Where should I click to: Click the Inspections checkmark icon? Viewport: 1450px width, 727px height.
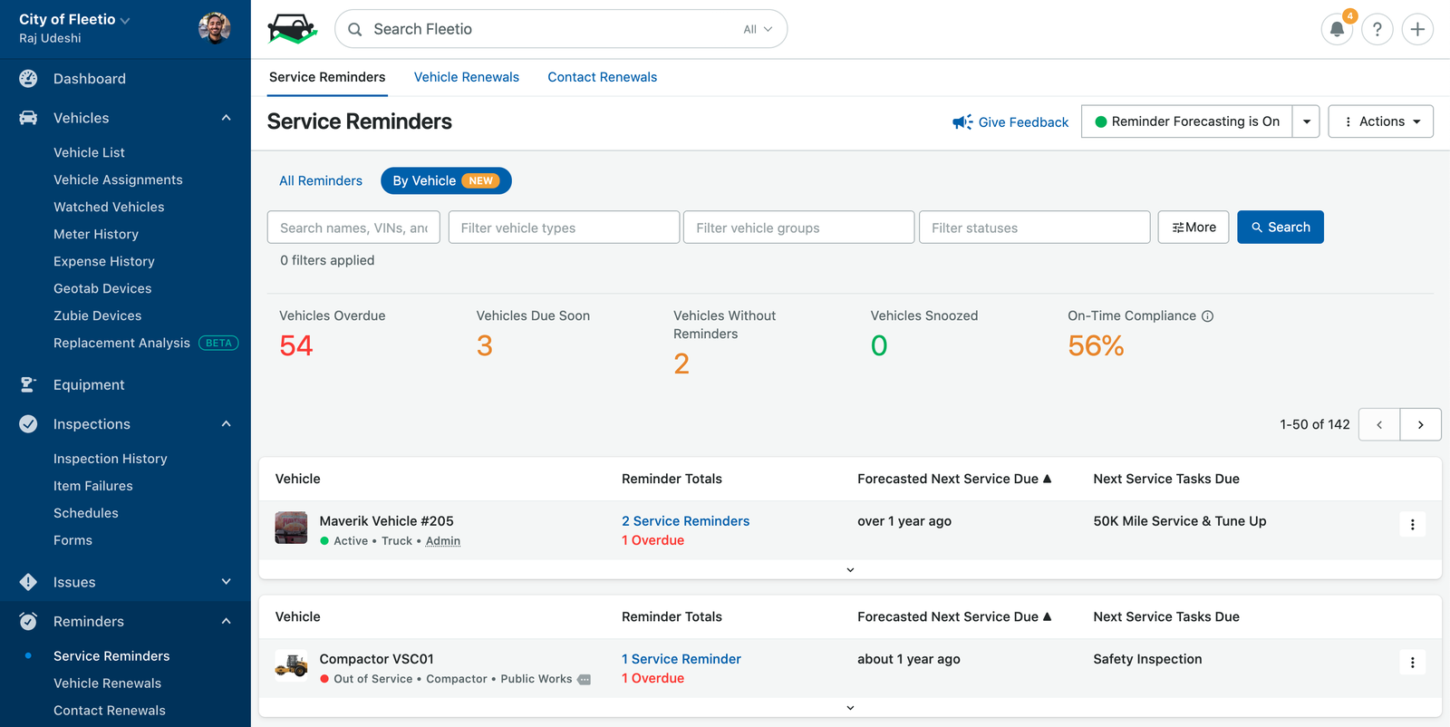click(x=28, y=424)
